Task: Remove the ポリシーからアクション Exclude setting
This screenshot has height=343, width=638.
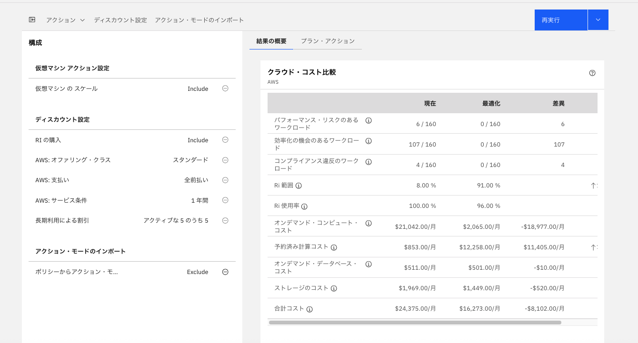Action: click(x=225, y=272)
